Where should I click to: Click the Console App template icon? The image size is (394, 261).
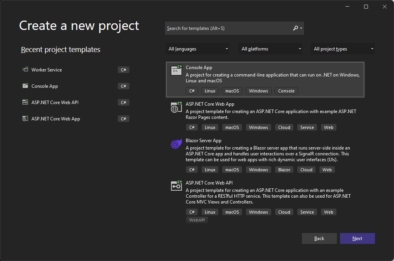[x=176, y=70]
